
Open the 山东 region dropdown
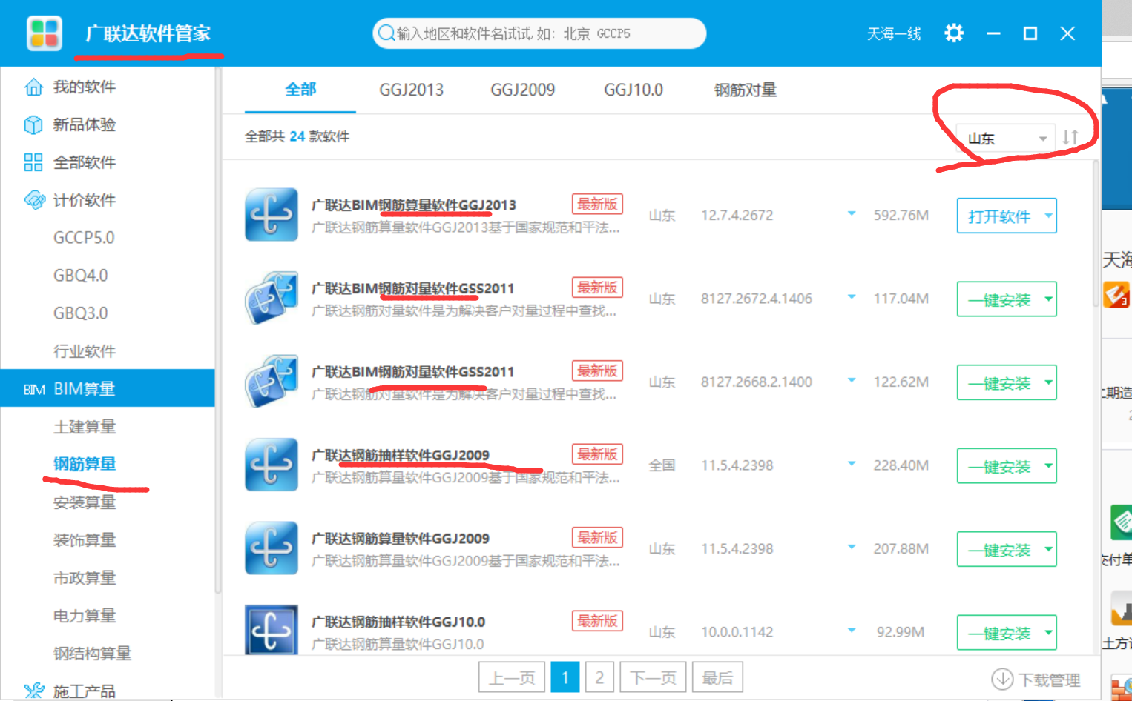pos(1005,138)
